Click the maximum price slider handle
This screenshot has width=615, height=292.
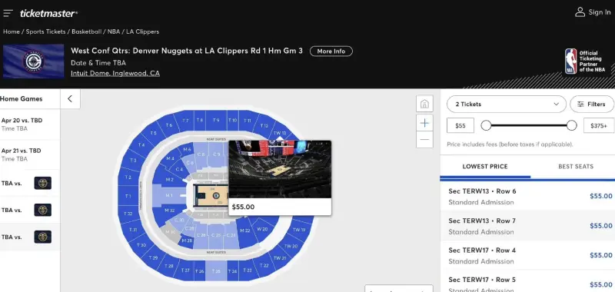click(571, 125)
